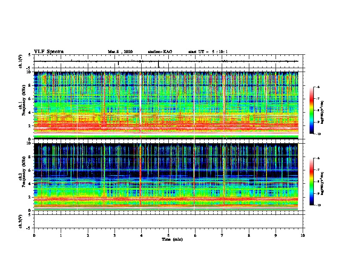The image size is (341, 264).
Task: Select the "start UT = 5 : 10: 1" text
Action: (x=208, y=52)
